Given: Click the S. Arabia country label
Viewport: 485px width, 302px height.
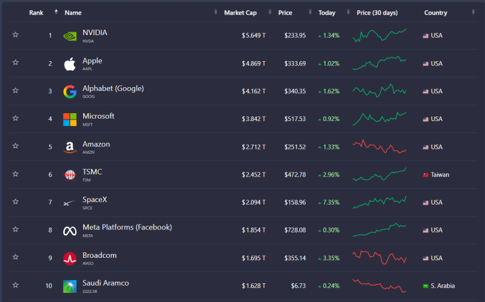Looking at the screenshot, I should pos(443,286).
